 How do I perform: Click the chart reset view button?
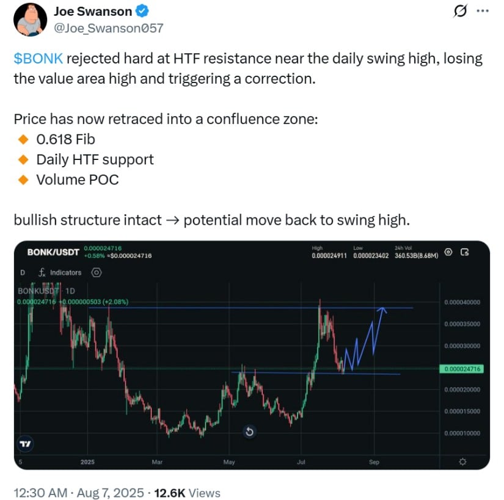249,432
